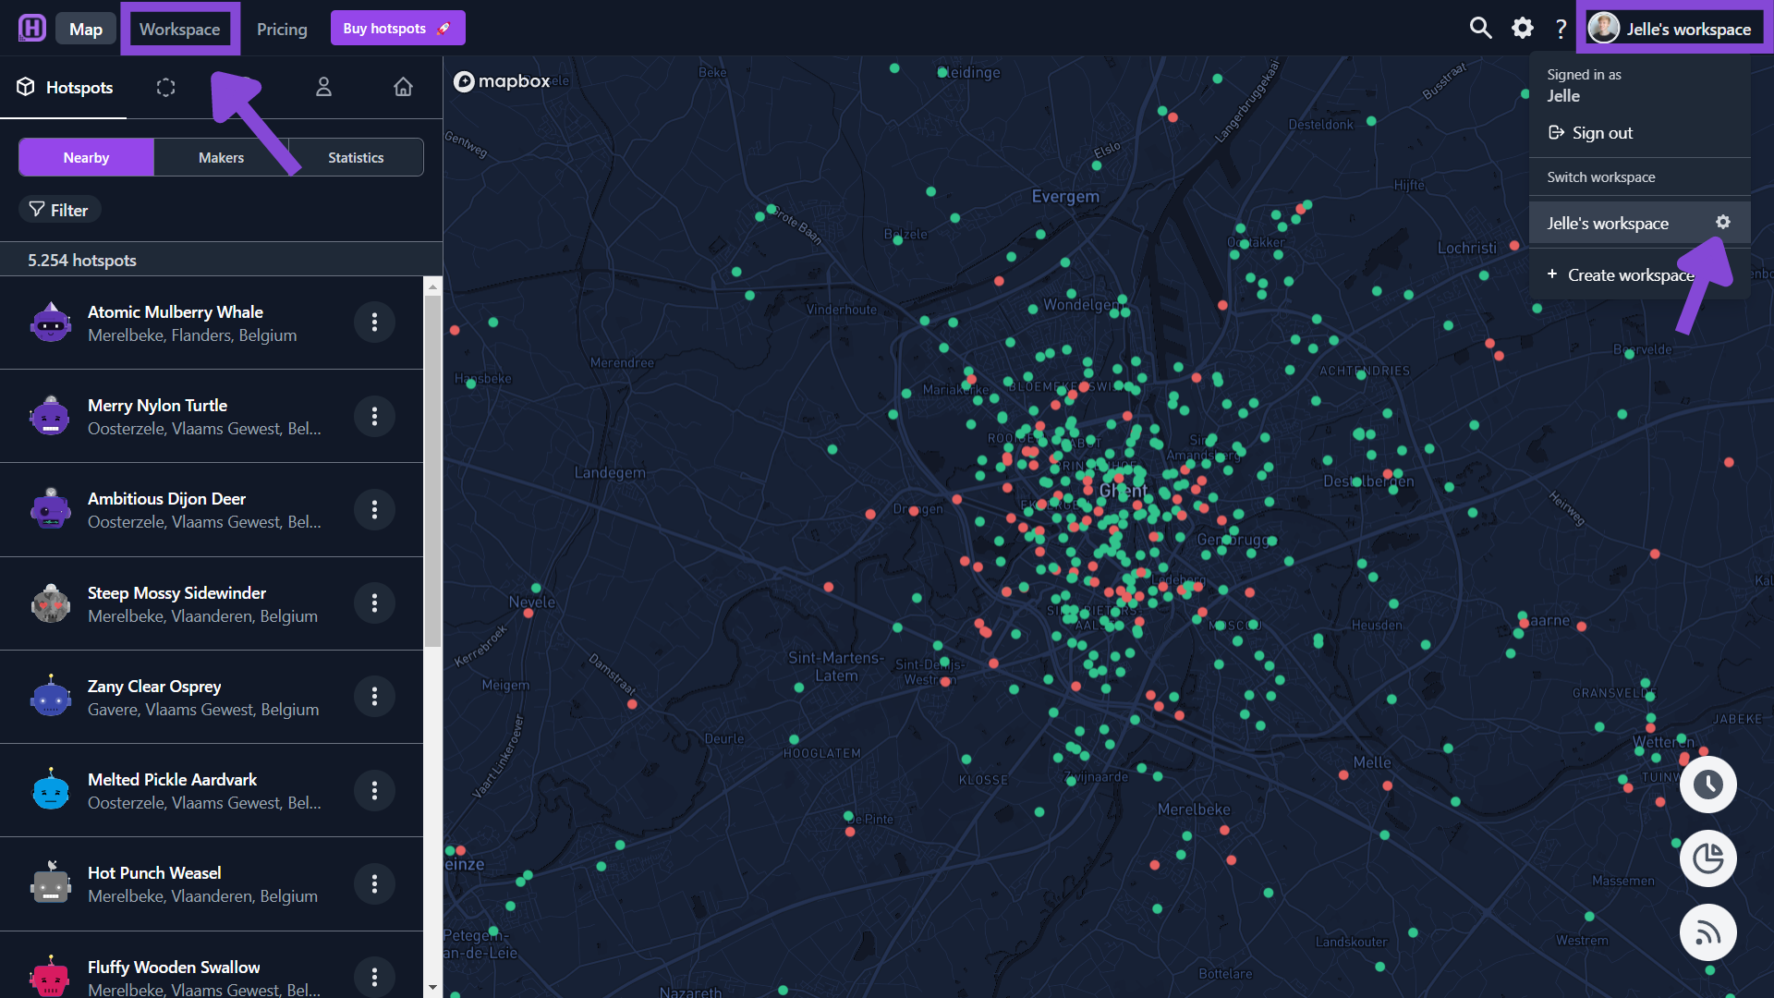The height and width of the screenshot is (998, 1774).
Task: Click the Melle label on the map
Action: pyautogui.click(x=1372, y=762)
